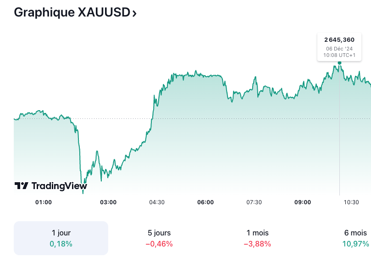Choose the 6 mois range tab

click(355, 238)
